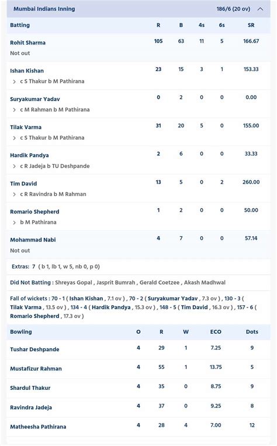Click the SR batting column header
Viewport: 277px width, 446px height.
click(251, 25)
